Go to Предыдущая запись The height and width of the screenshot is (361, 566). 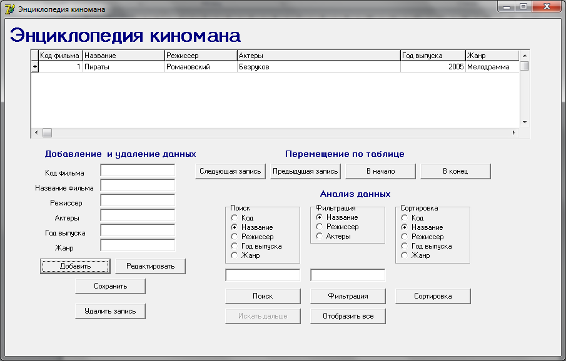tap(305, 171)
